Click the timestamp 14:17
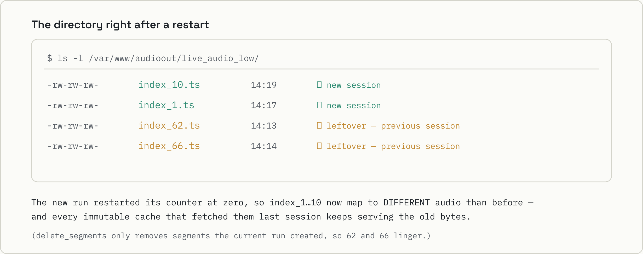Screen dimensions: 643x254 [264, 105]
